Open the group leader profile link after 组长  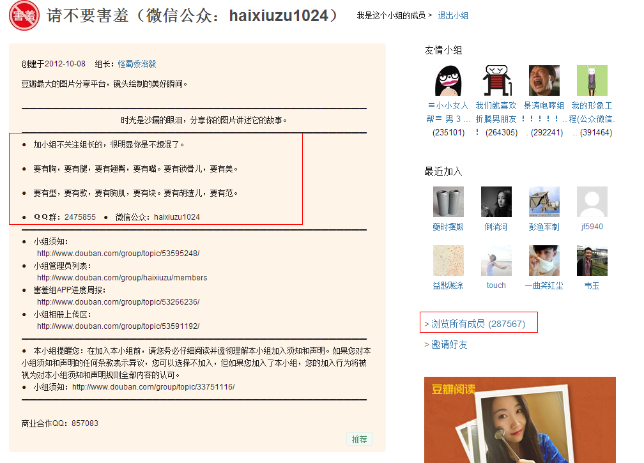pos(137,64)
